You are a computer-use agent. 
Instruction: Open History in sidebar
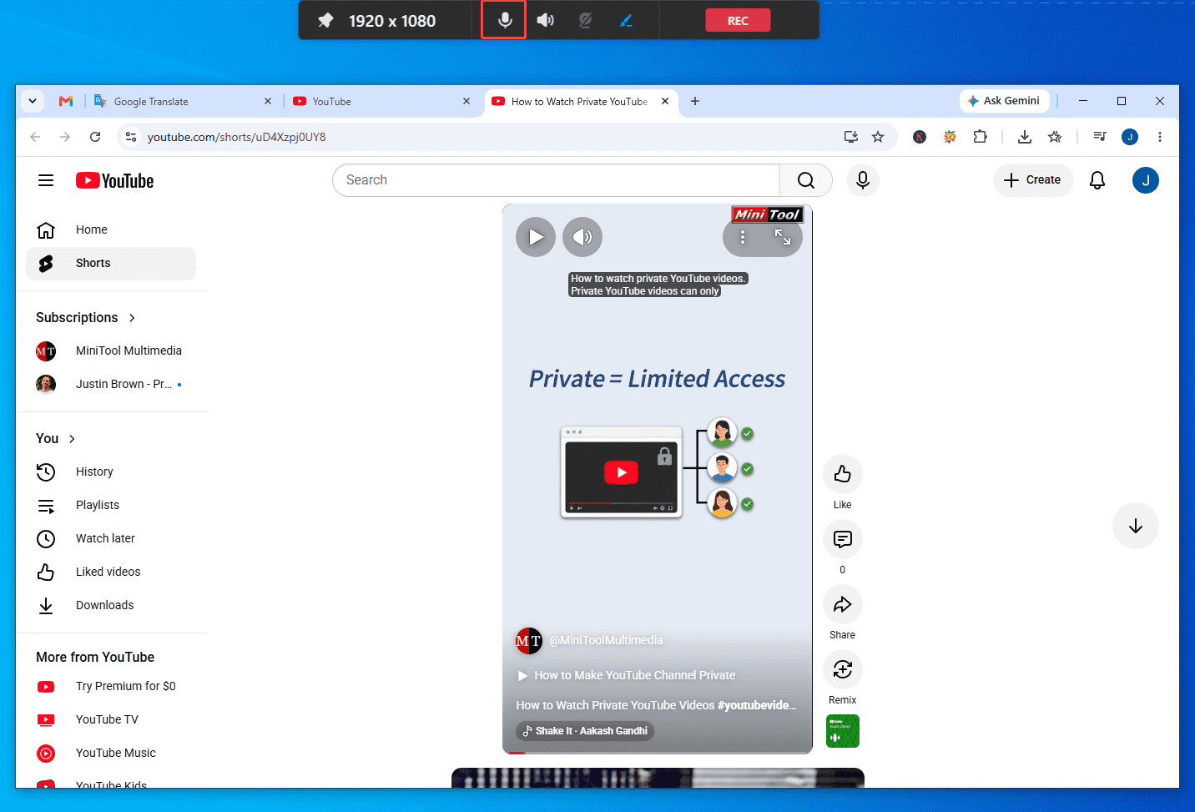(x=111, y=472)
